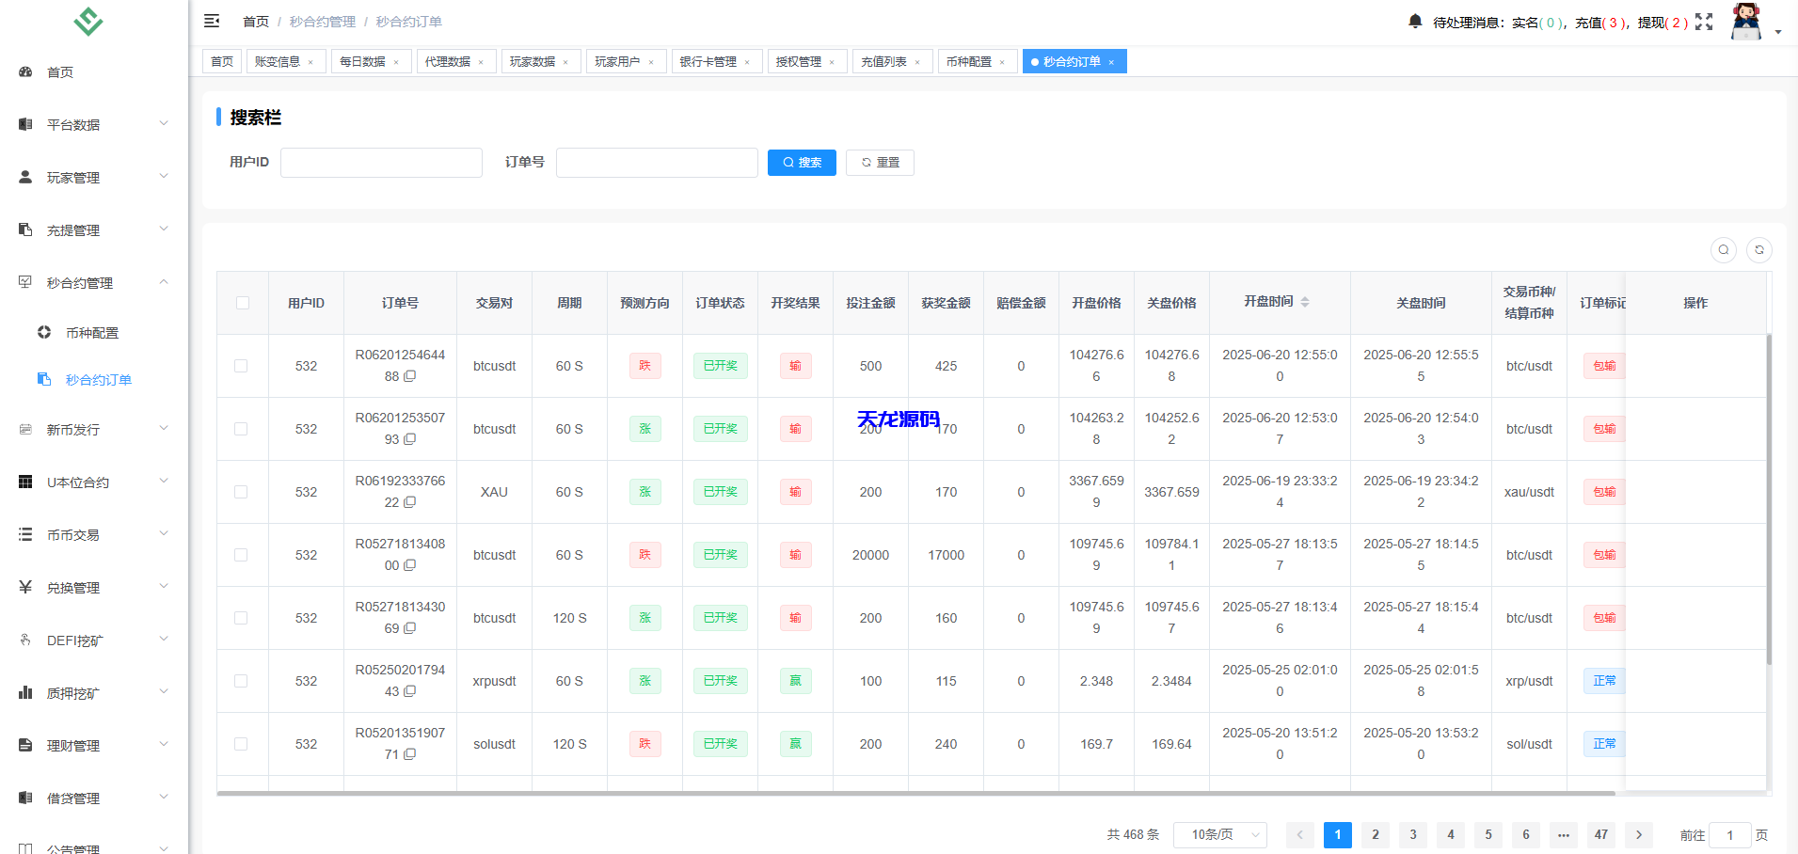
Task: Check the checkbox on the solusdt order row
Action: (x=242, y=743)
